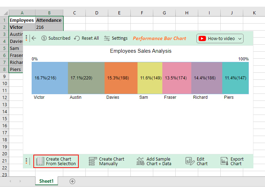This screenshot has height=194, width=265.
Task: Click Create Chart Manually label
Action: [x=111, y=161]
